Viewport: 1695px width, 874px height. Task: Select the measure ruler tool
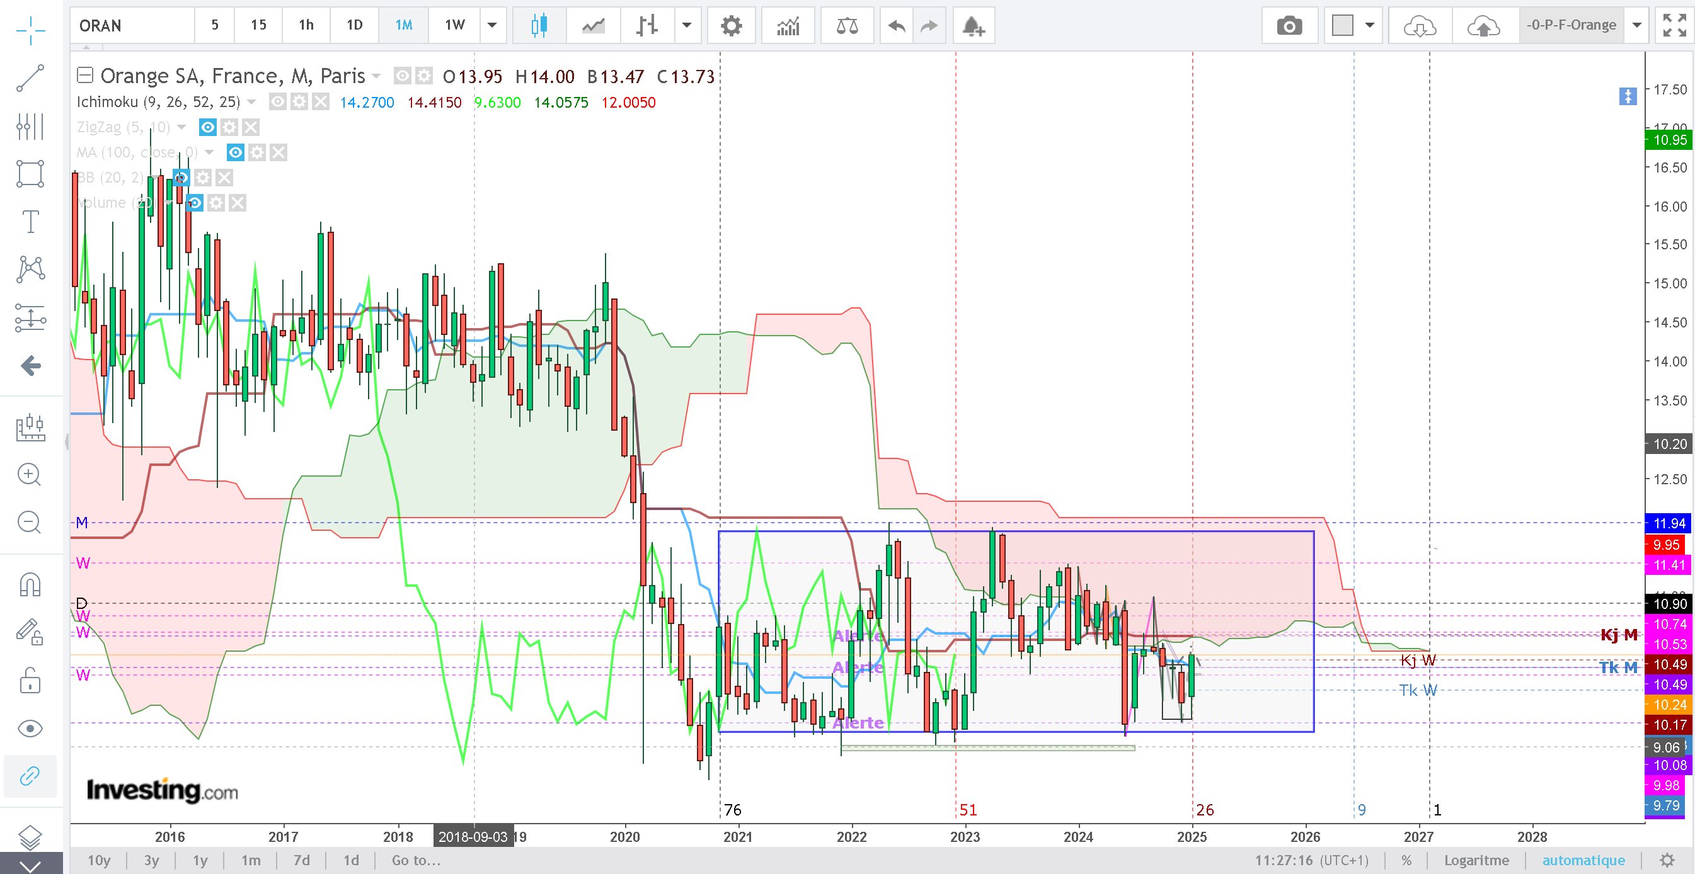(x=30, y=427)
